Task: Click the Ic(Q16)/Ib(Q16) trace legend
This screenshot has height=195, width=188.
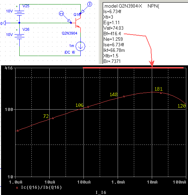Action: 41,187
